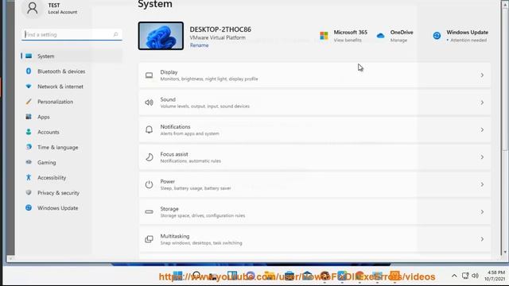
Task: Open Bluetooth & devices settings
Action: point(72,71)
